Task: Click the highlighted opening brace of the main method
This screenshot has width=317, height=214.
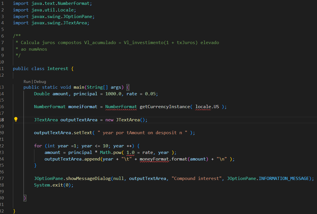Action: coord(128,87)
